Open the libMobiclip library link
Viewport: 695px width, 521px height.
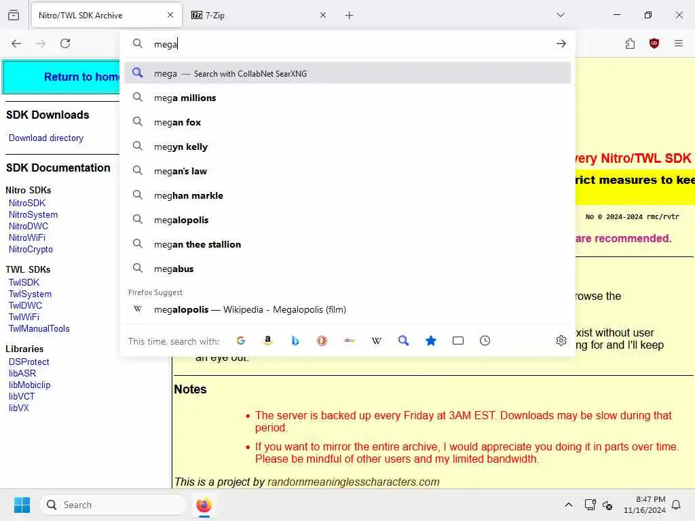(x=30, y=385)
